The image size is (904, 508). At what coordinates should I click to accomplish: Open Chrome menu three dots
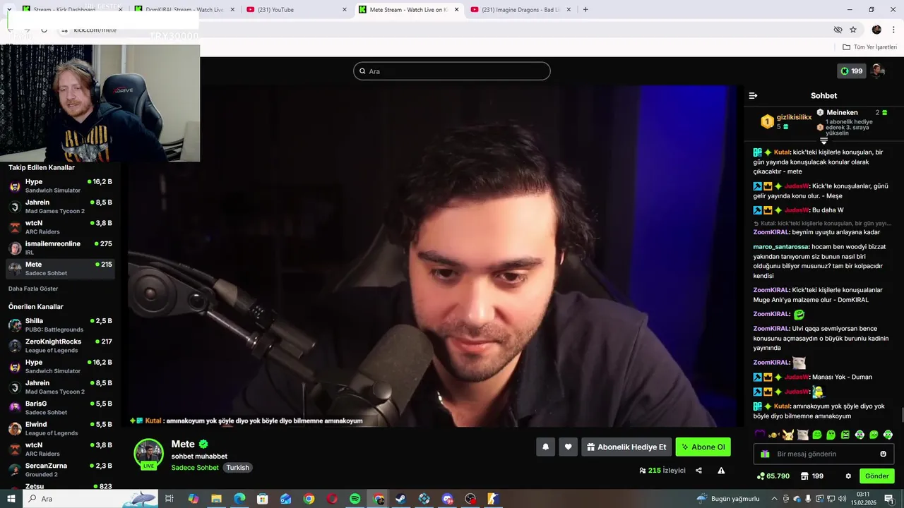[893, 30]
